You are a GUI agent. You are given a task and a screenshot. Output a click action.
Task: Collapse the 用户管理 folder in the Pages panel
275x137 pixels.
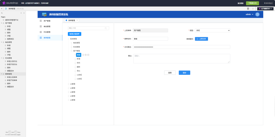[1, 23]
